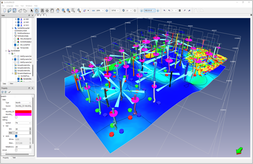
Task: Toggle the Legend checkbox
Action: [x=16, y=117]
